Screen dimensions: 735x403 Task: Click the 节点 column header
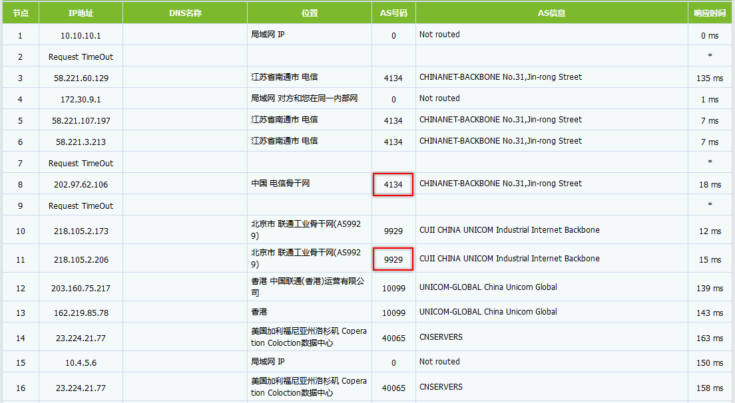(x=20, y=13)
